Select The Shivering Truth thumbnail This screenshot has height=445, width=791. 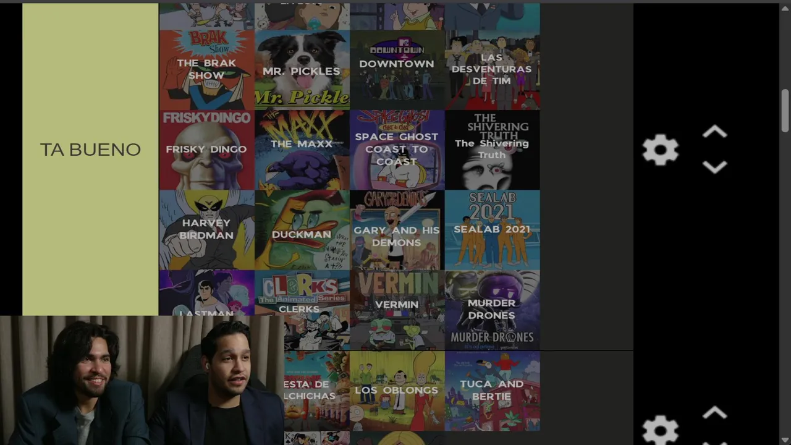(x=492, y=150)
